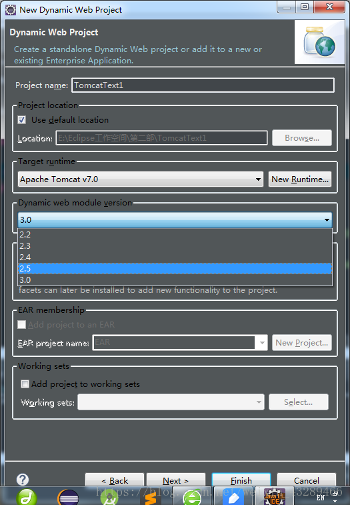The image size is (350, 505).
Task: Click the EN language indicator in tray
Action: point(321,498)
